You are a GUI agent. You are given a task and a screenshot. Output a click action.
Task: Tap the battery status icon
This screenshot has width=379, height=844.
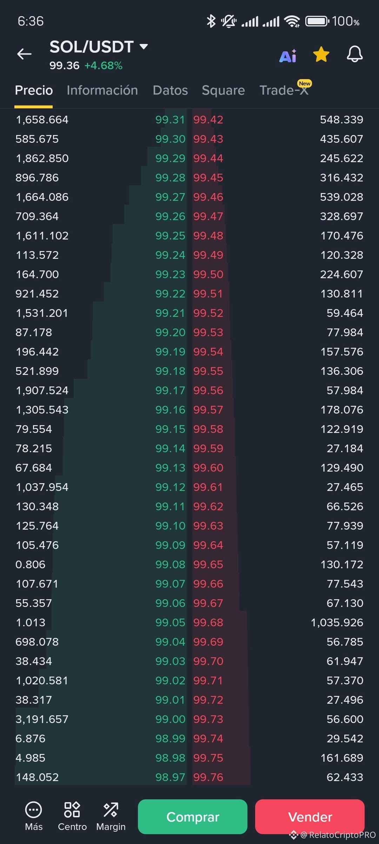click(317, 21)
